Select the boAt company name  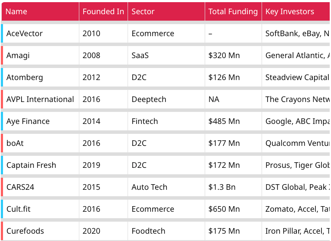15,143
